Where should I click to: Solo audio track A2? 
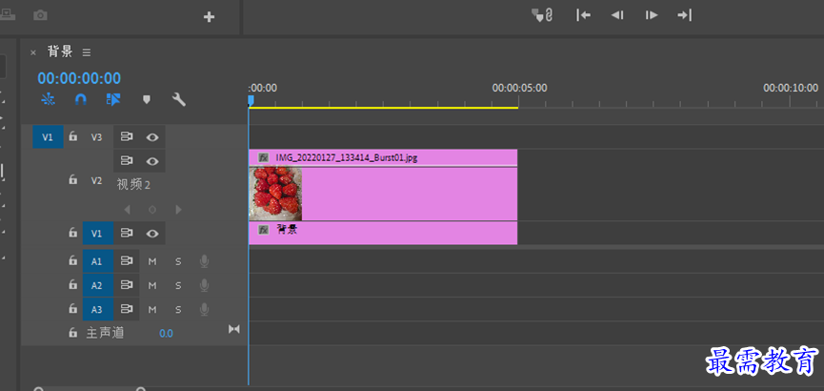pyautogui.click(x=178, y=286)
